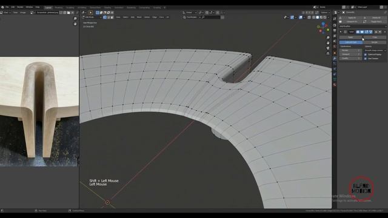The image size is (388, 218).
Task: Click the modifier Copy button
Action: coord(375,38)
